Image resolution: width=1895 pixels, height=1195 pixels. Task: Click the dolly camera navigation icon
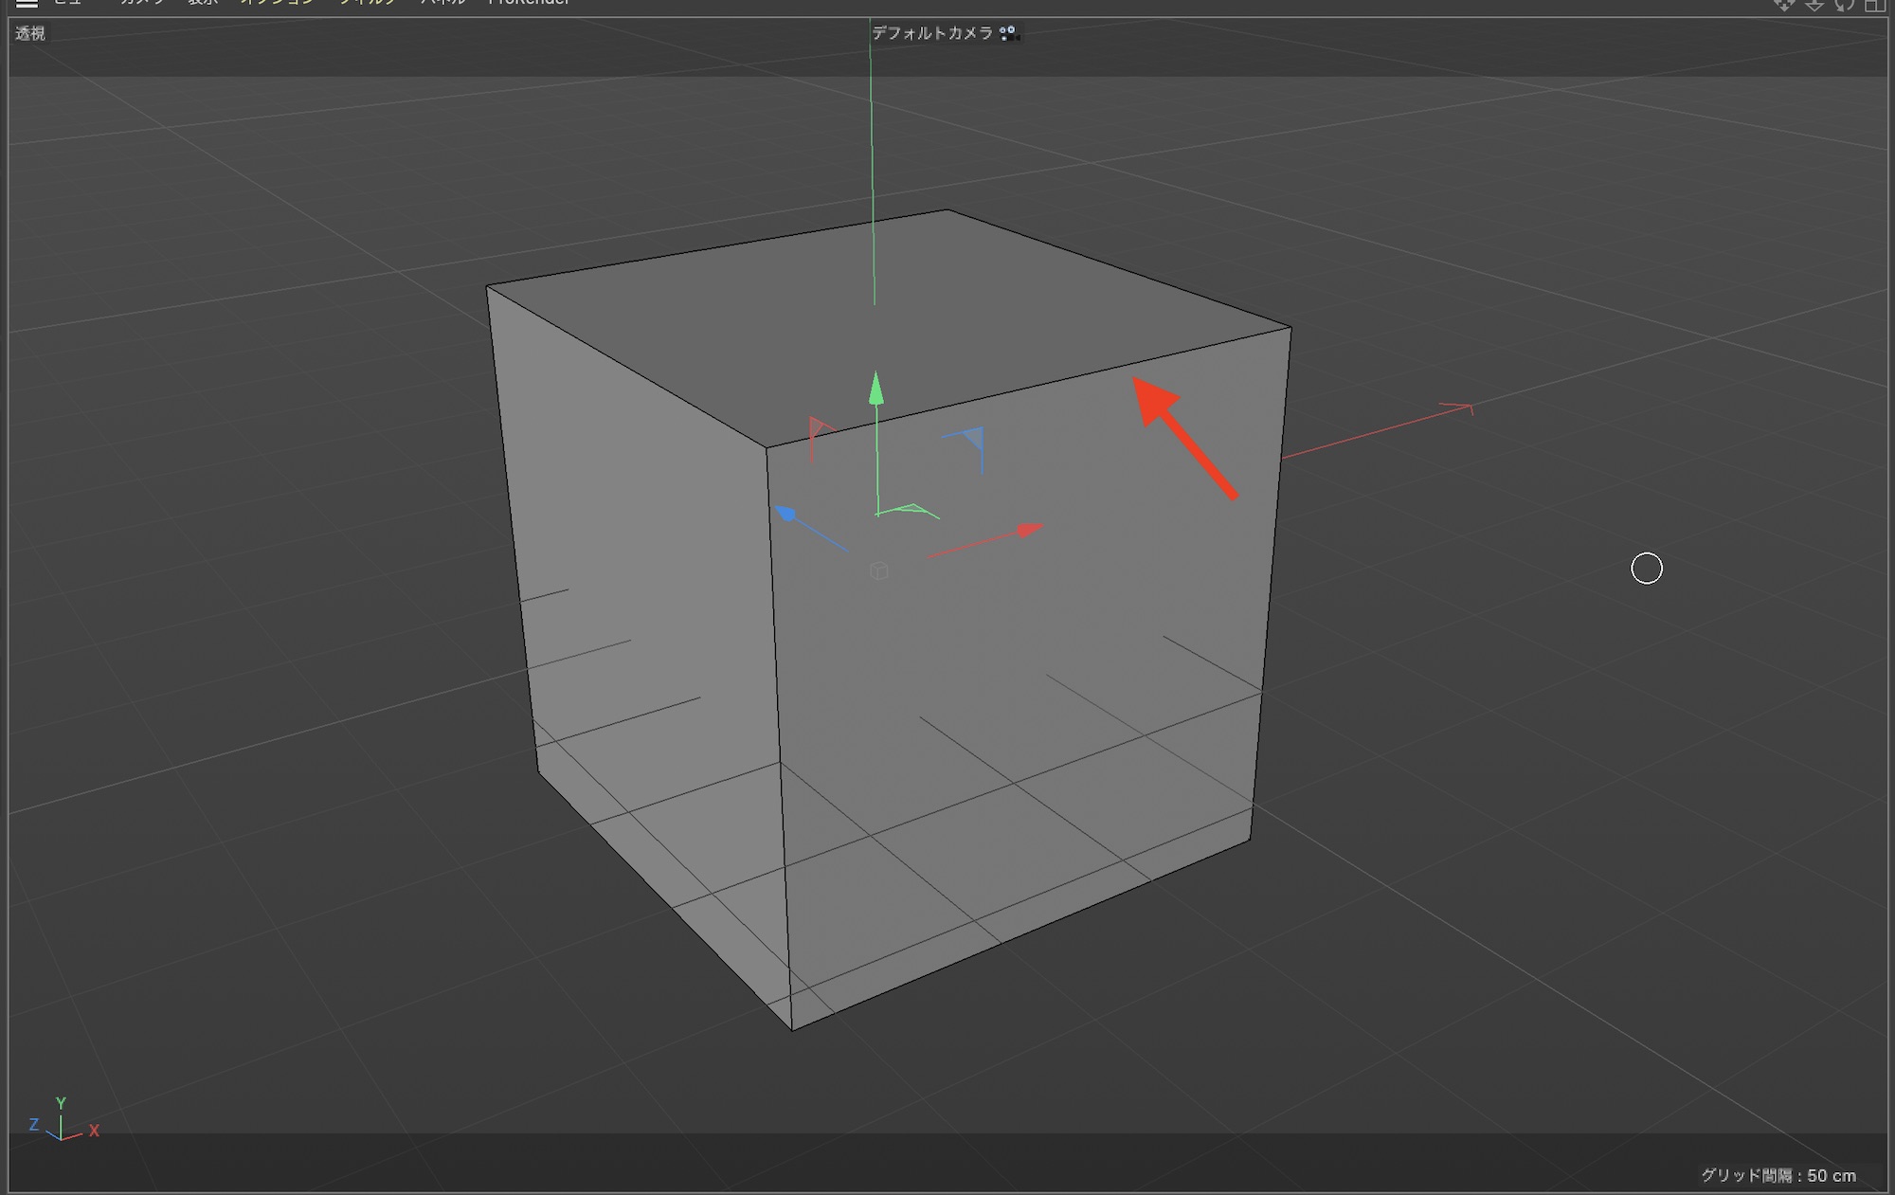pos(1814,5)
